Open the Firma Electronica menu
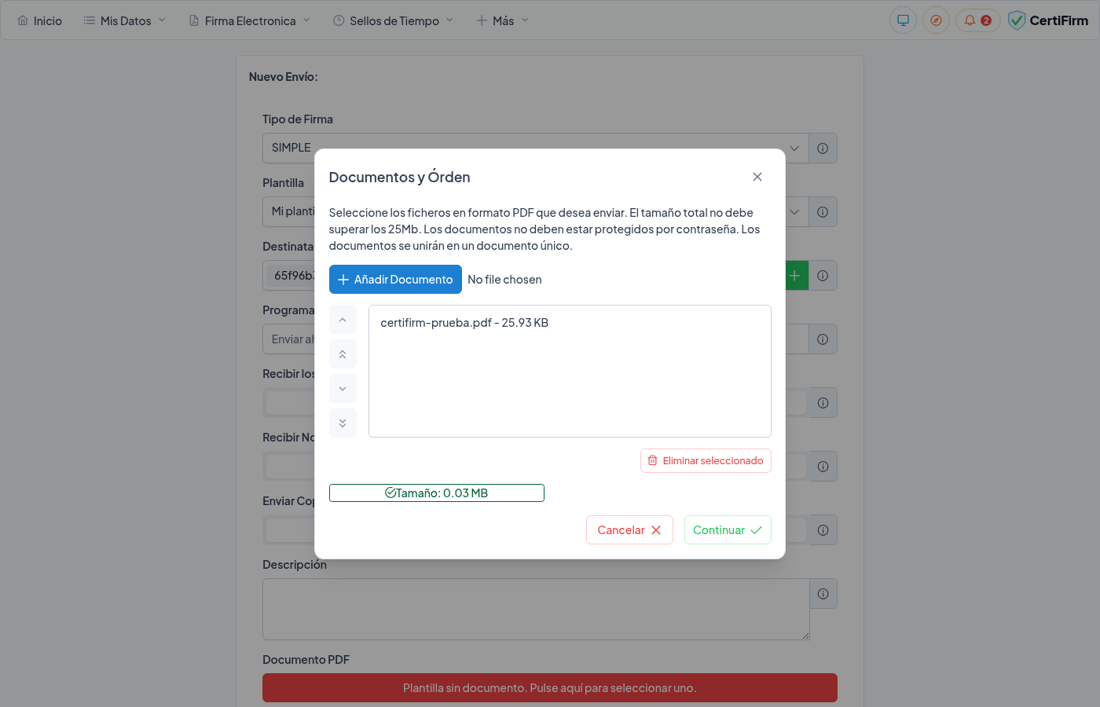The image size is (1100, 707). [x=250, y=20]
